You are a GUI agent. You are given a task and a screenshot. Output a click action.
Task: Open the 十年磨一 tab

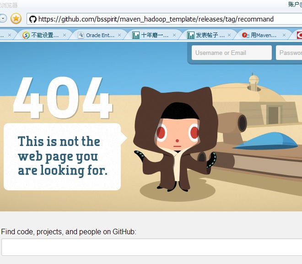tap(152, 35)
